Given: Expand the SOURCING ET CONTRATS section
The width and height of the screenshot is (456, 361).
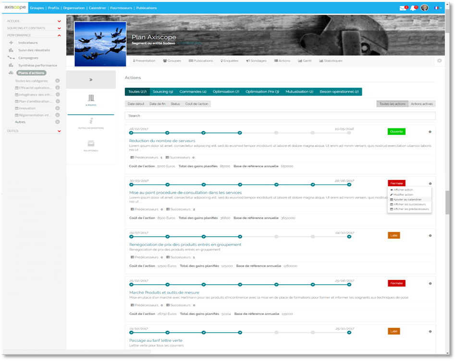Looking at the screenshot, I should (34, 28).
